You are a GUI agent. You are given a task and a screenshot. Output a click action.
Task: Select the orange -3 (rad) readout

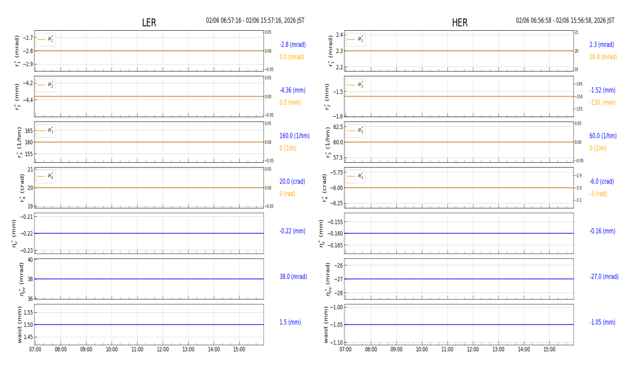pyautogui.click(x=598, y=194)
